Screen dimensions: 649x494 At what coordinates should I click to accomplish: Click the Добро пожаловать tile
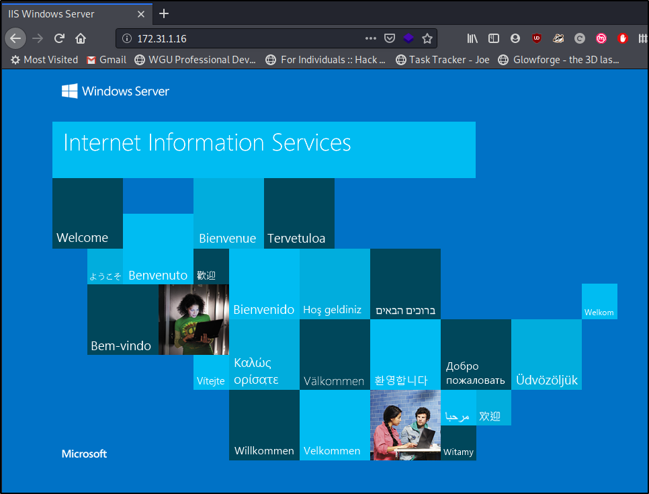[476, 354]
